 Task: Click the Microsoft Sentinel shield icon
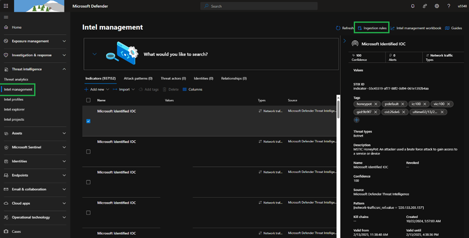click(x=6, y=147)
